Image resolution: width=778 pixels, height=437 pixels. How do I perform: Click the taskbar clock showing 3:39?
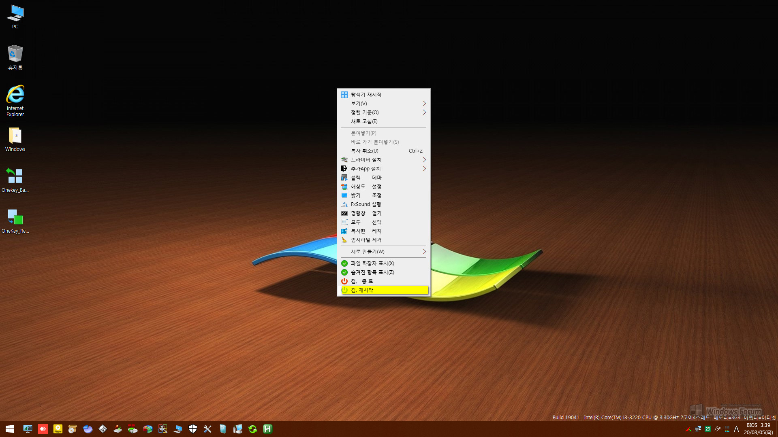click(x=759, y=429)
